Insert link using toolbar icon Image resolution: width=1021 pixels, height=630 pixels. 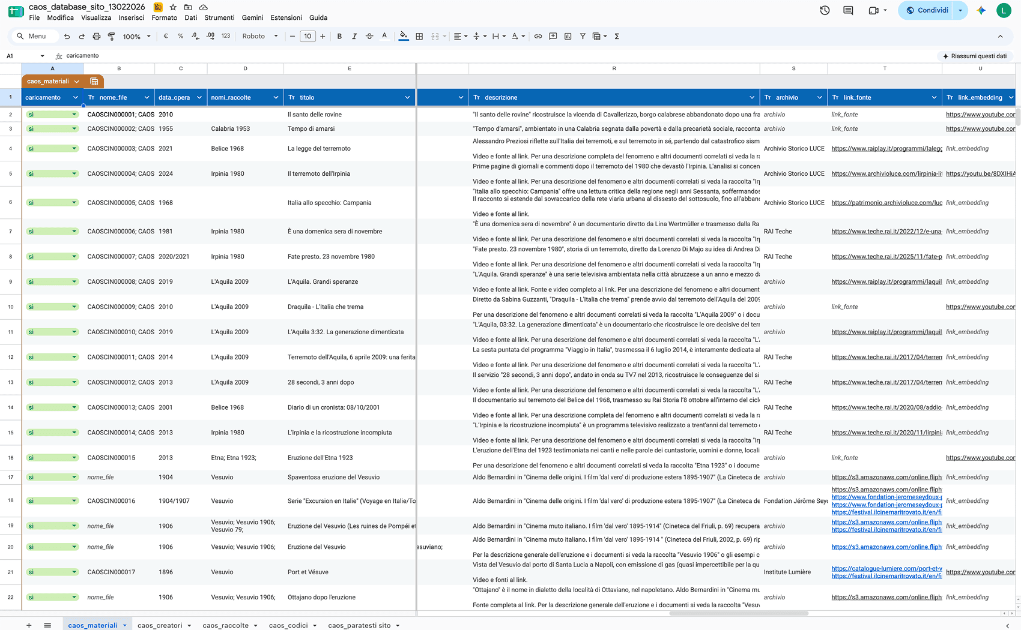click(x=538, y=37)
